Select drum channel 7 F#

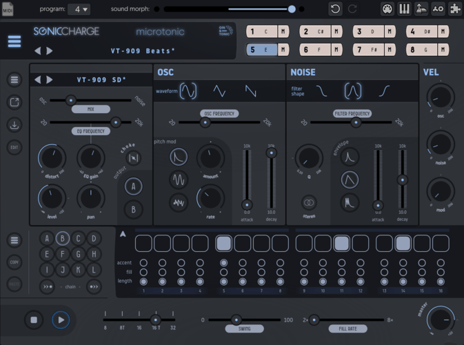point(368,50)
